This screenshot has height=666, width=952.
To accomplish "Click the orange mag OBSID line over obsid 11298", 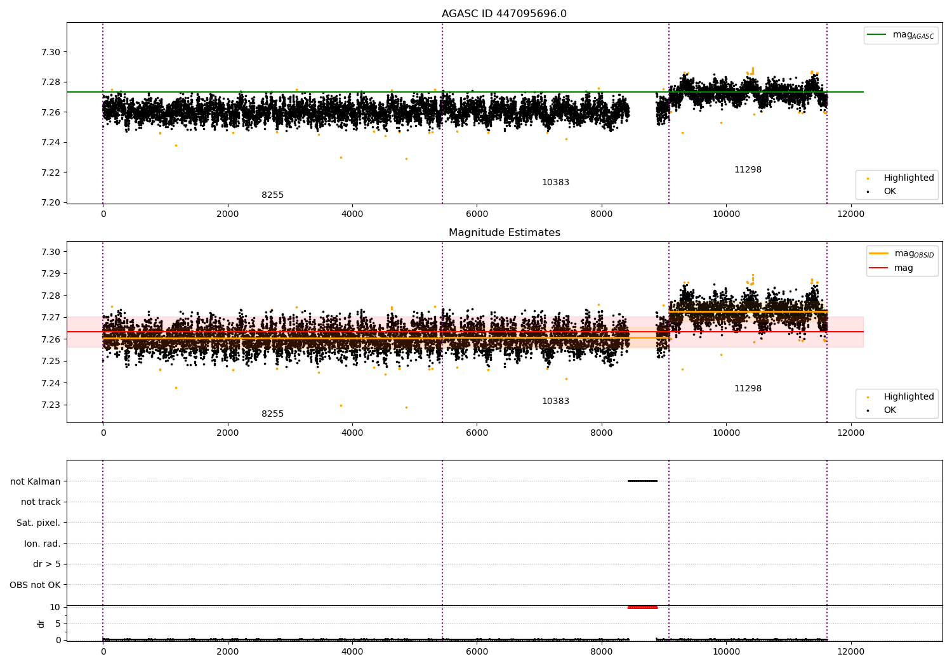I will click(748, 311).
